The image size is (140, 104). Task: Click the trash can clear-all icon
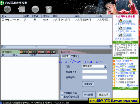click(49, 9)
